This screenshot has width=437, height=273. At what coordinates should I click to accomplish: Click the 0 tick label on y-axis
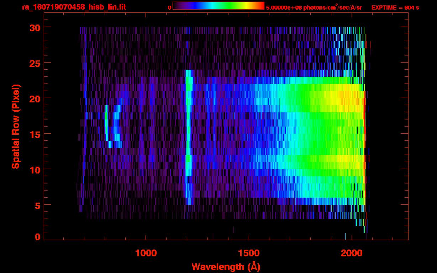pyautogui.click(x=37, y=237)
